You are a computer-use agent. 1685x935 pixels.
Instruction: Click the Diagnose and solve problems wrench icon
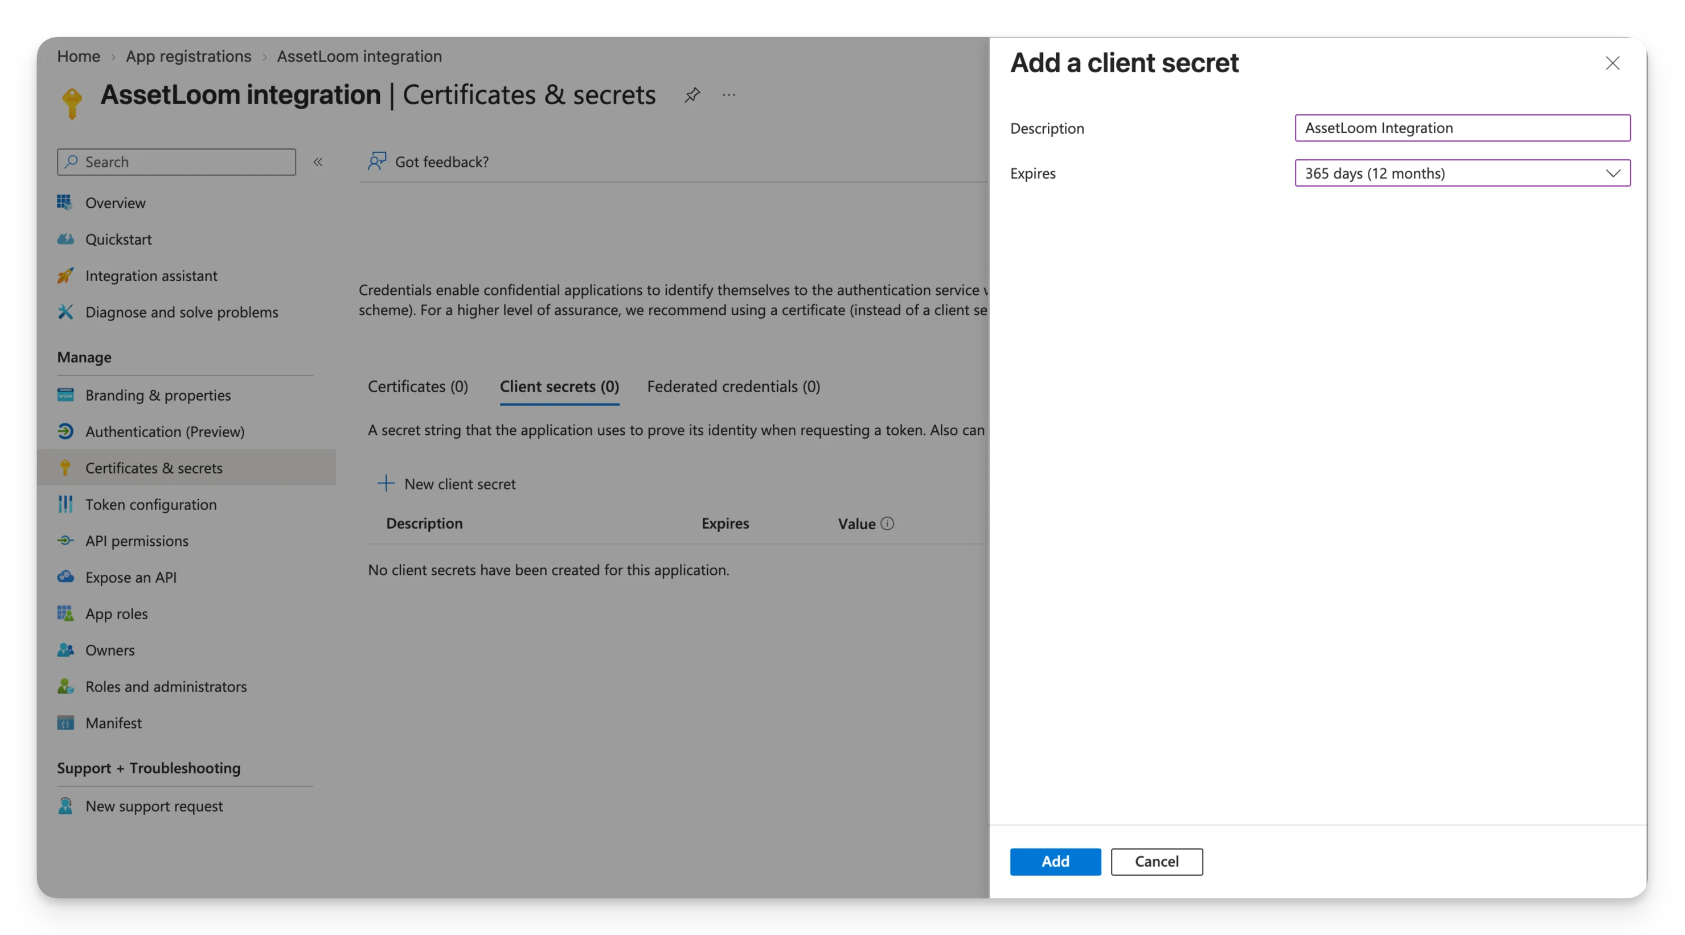pos(65,312)
